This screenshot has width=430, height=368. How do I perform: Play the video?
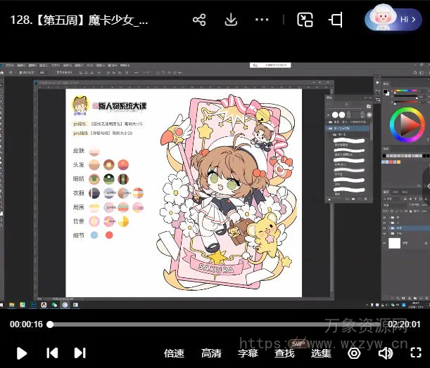coord(22,353)
